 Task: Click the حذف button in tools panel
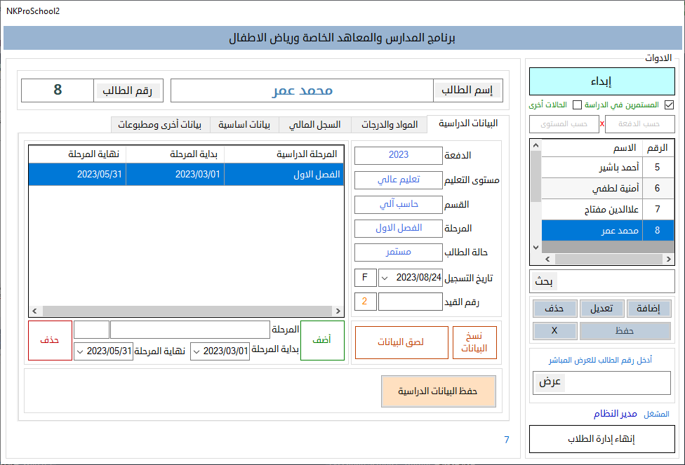tap(555, 309)
